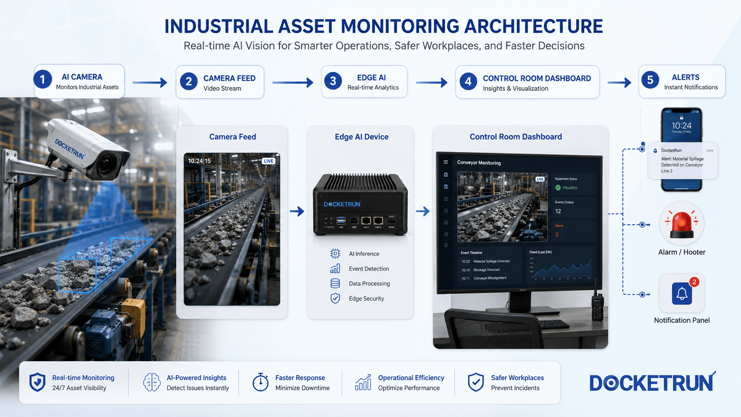741x417 pixels.
Task: Click the AI-Powered Insights brain icon
Action: [152, 382]
